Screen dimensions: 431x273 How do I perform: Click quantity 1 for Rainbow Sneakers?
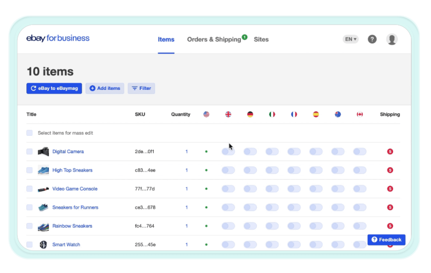pyautogui.click(x=187, y=226)
